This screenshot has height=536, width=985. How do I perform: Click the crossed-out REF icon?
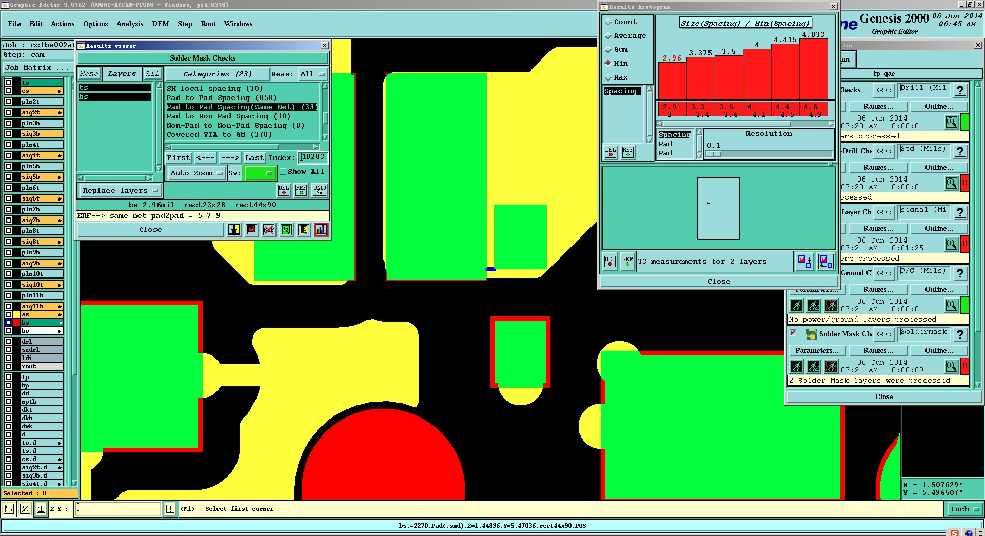pos(269,230)
